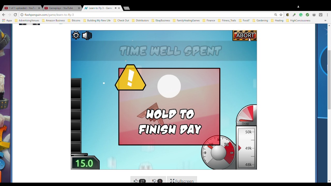This screenshot has height=186, width=331.
Task: Open the Gardening bookmark folder
Action: pyautogui.click(x=260, y=20)
